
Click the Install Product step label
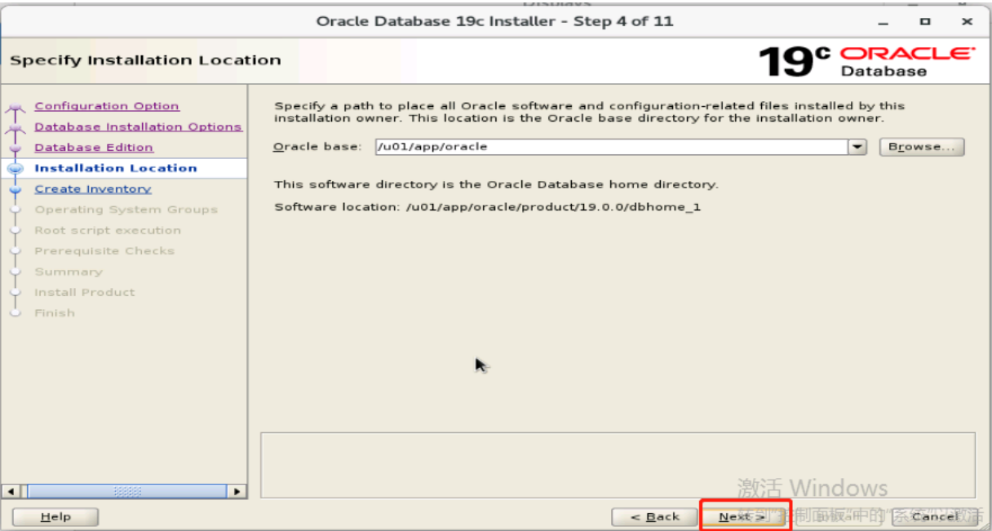(85, 292)
